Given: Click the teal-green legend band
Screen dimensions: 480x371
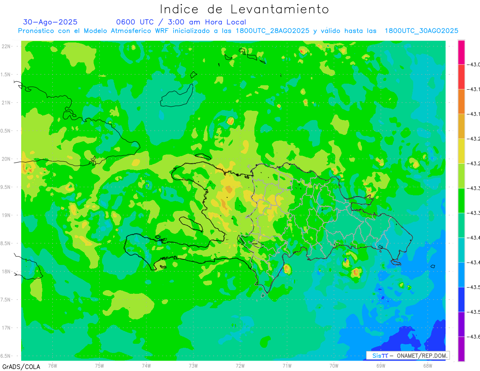Looking at the screenshot, I should point(461,225).
